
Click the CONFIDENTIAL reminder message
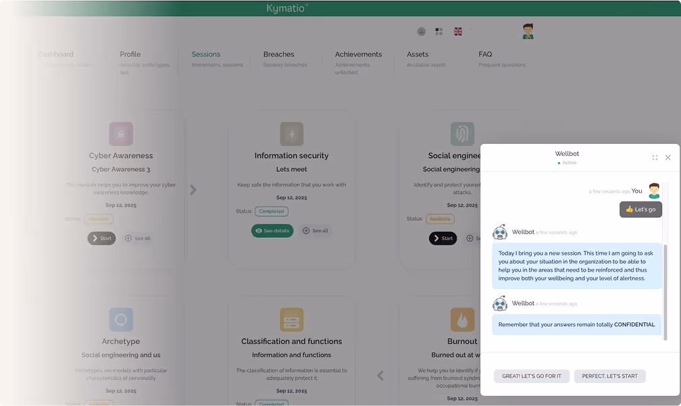576,324
